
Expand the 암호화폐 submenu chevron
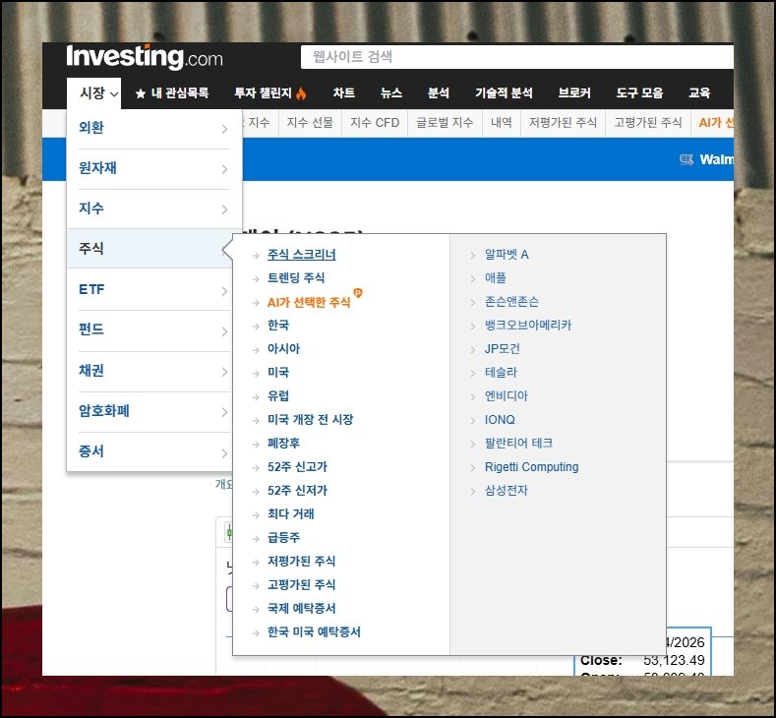224,412
